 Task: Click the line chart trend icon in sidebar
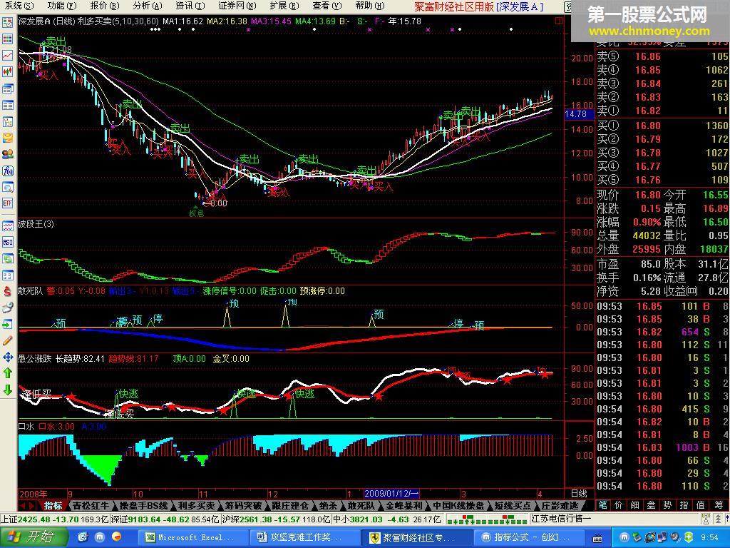pyautogui.click(x=7, y=55)
